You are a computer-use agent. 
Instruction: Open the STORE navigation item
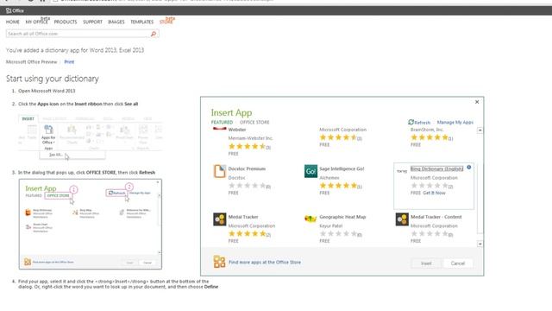tap(166, 22)
